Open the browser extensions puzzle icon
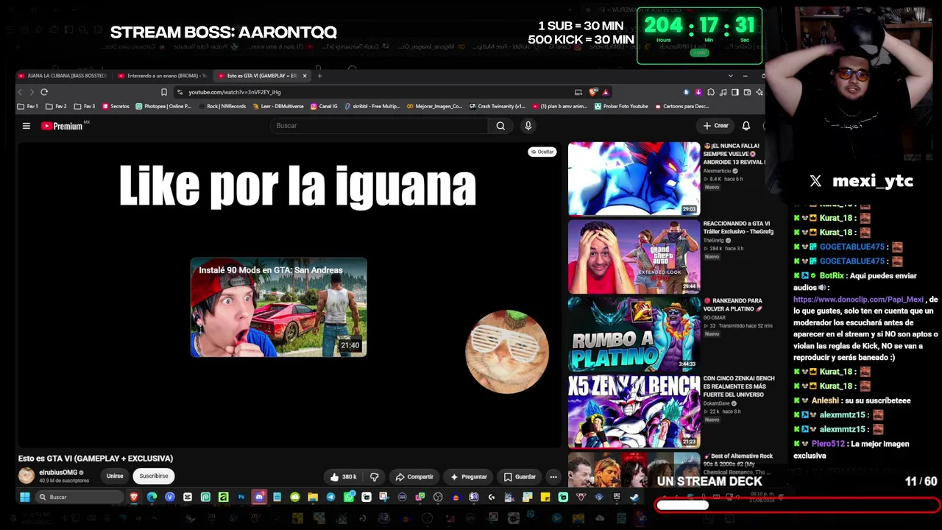This screenshot has height=530, width=942. coord(710,92)
